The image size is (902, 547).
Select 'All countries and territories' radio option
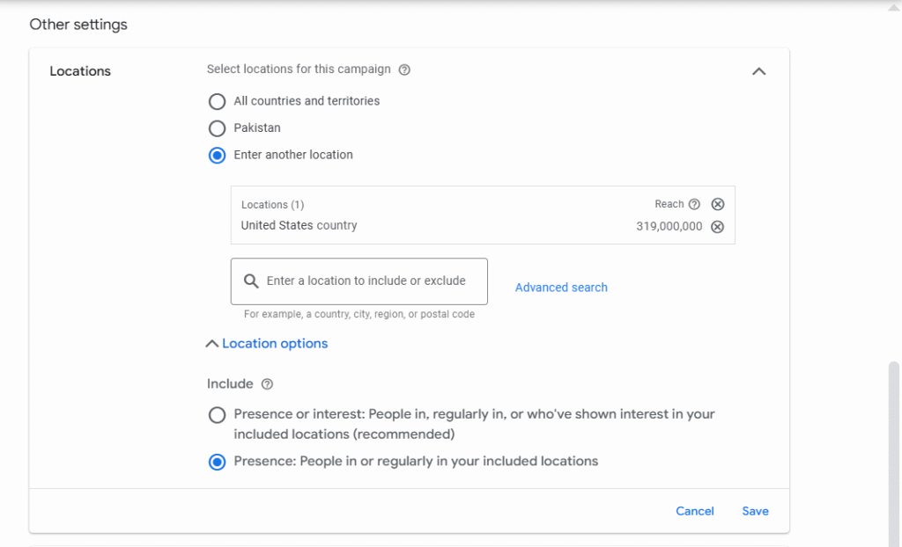point(217,101)
